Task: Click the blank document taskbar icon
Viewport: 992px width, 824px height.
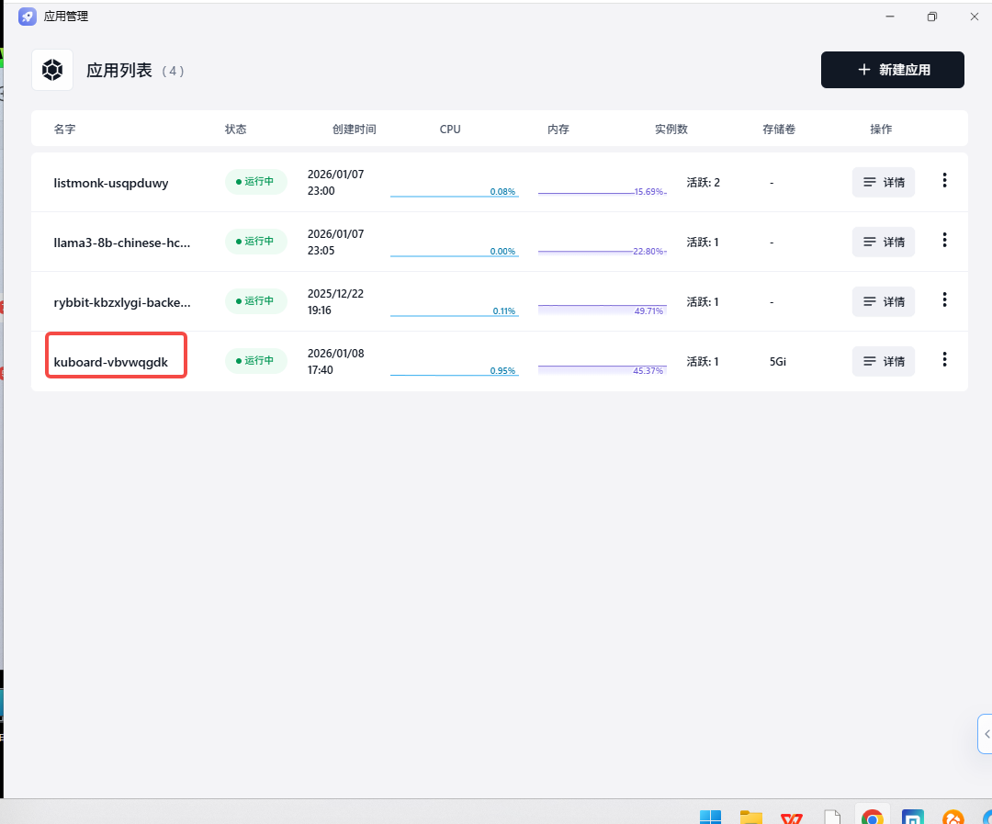Action: click(832, 818)
